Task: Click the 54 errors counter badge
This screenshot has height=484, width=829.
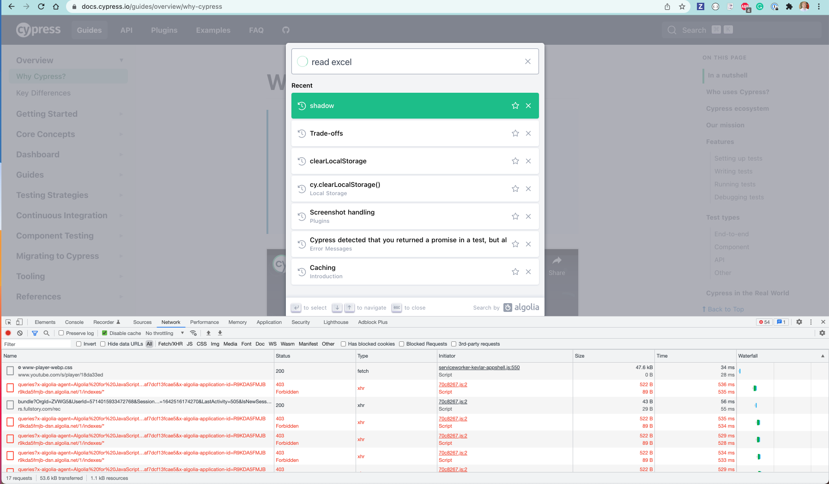Action: click(x=764, y=322)
